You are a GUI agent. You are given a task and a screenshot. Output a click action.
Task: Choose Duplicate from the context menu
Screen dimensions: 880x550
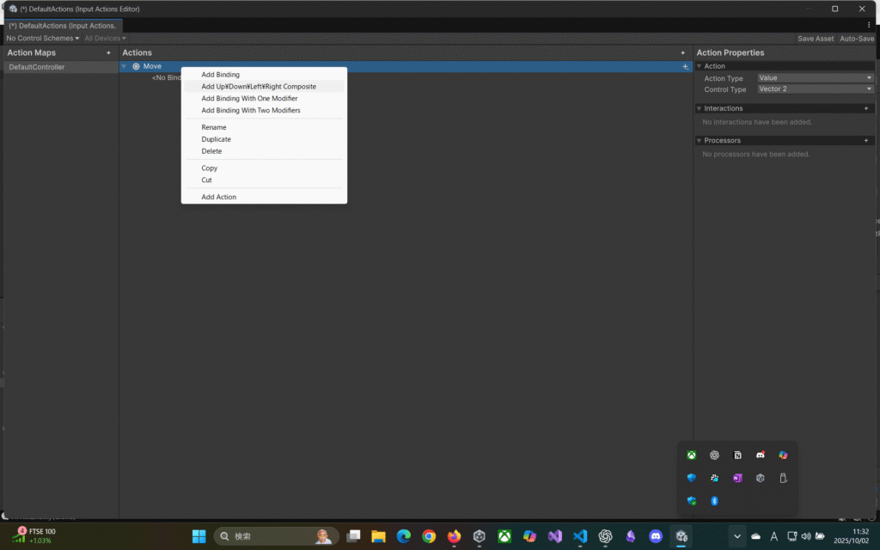coord(217,139)
